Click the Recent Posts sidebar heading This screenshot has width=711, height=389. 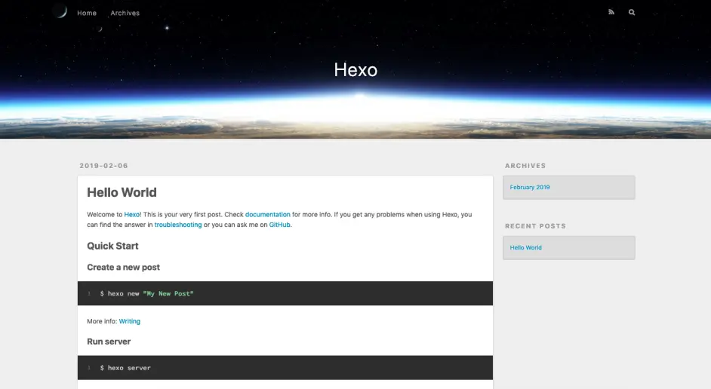[535, 226]
